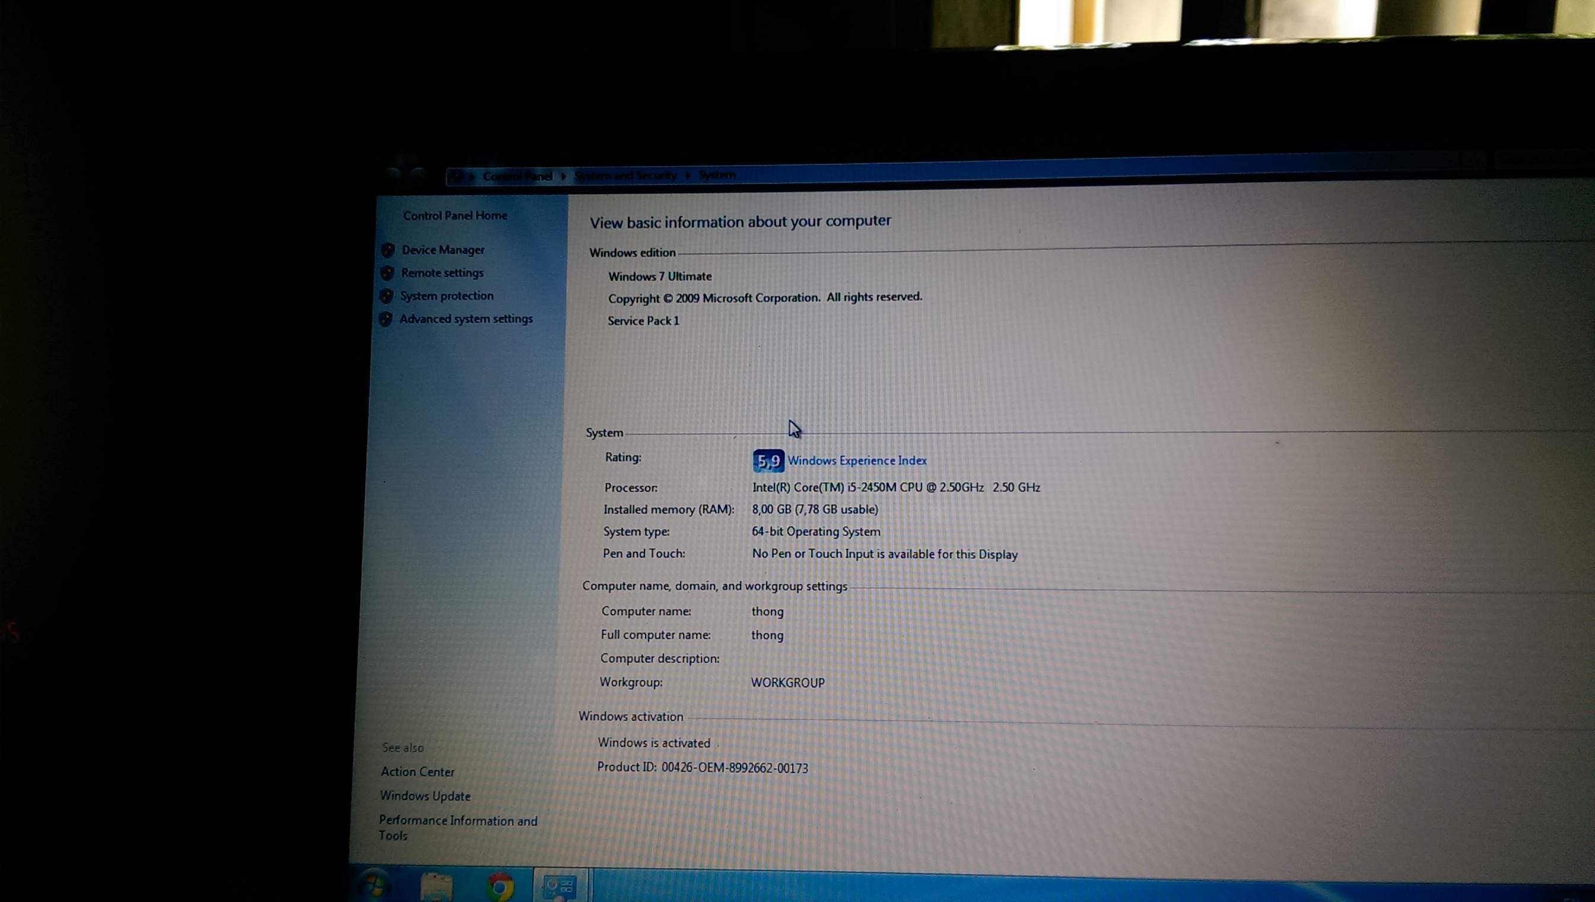Open Action Center under See also
1595x902 pixels.
click(x=418, y=772)
